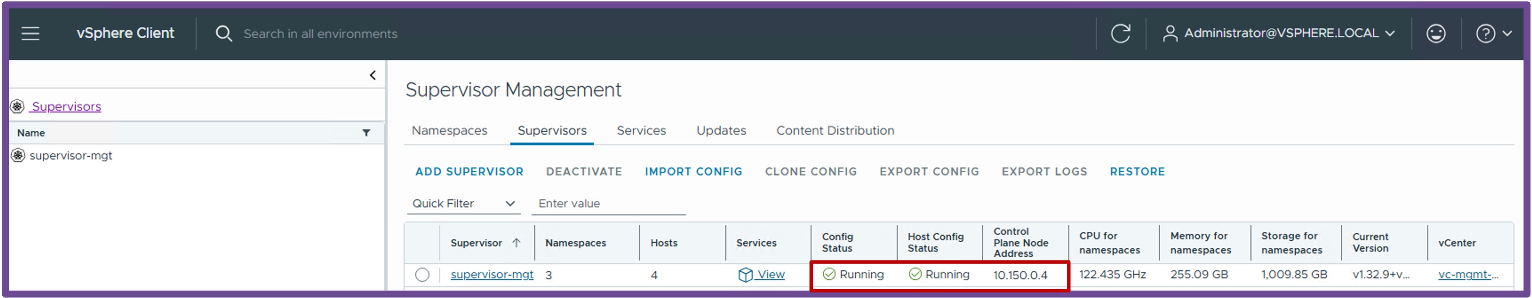The width and height of the screenshot is (1532, 298).
Task: Click the Host Config Status check icon
Action: point(915,274)
